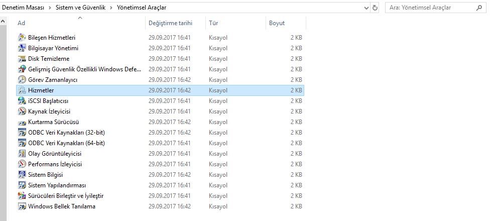Click the Sistem Yapılandırması icon

(22, 185)
